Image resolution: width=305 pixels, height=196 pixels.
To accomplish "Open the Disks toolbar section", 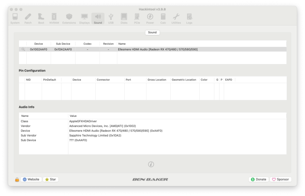I will [124, 19].
